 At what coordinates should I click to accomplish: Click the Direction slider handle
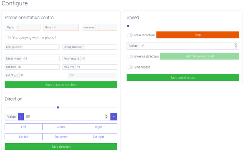pos(58,107)
